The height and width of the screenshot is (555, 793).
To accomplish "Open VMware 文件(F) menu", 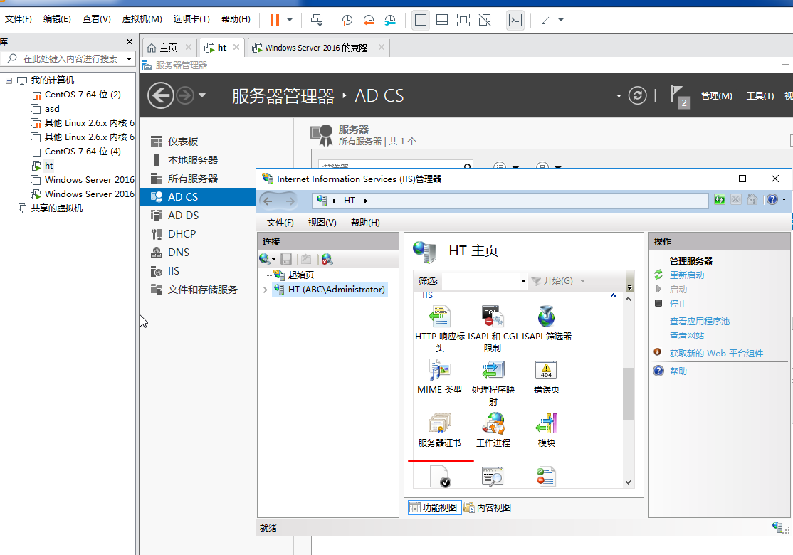I will (x=19, y=19).
